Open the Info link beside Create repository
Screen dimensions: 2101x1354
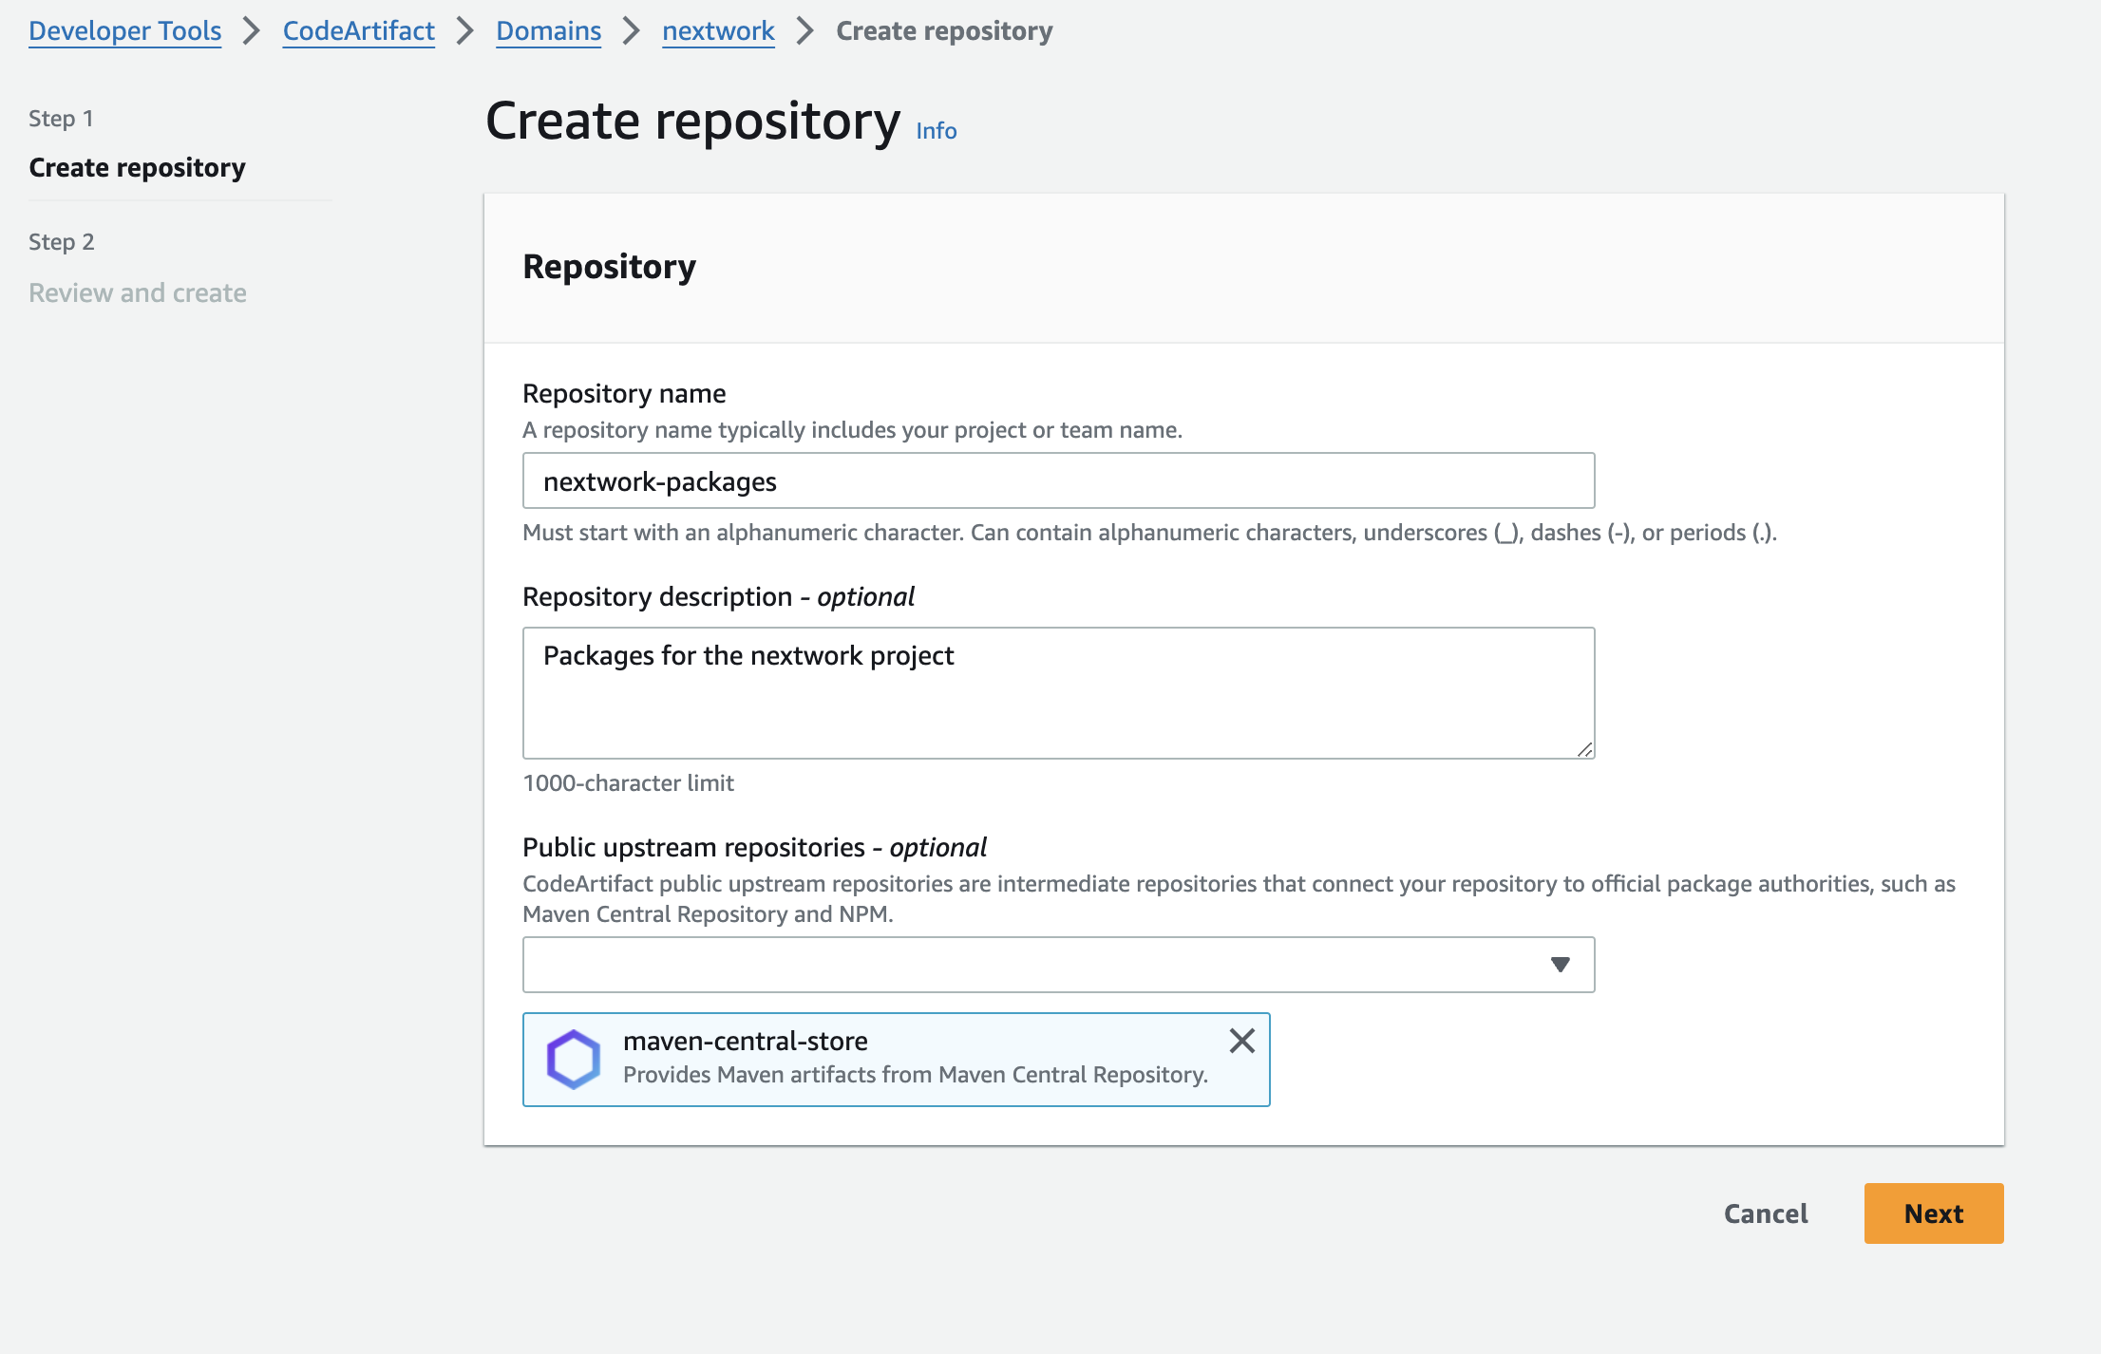936,131
